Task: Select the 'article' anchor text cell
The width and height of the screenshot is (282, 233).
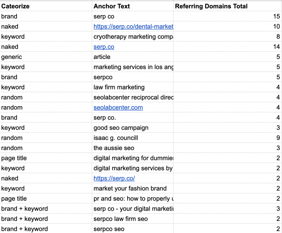Action: [x=132, y=57]
